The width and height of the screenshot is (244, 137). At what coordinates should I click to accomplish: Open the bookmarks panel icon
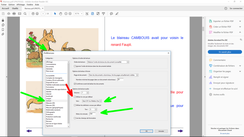tap(3, 30)
